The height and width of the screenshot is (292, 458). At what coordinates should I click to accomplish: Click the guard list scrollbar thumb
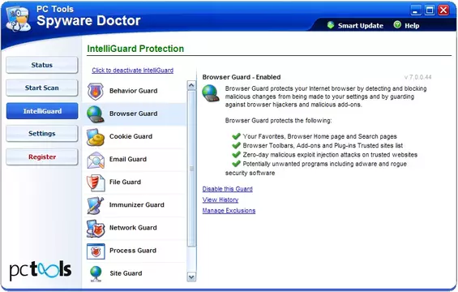tap(191, 169)
